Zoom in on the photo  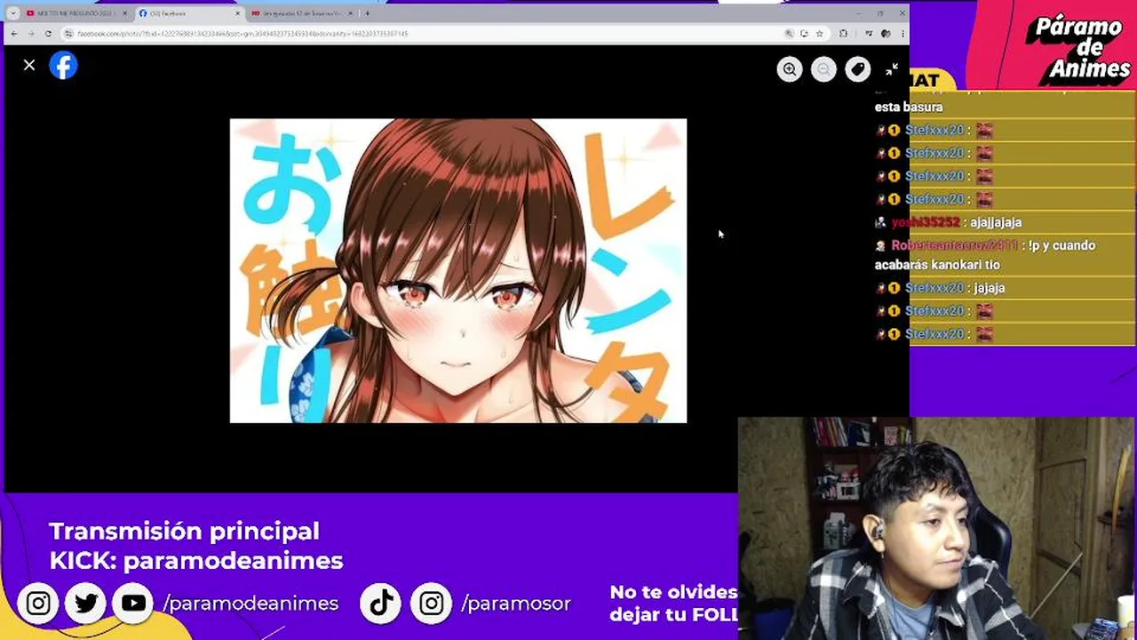click(x=790, y=69)
